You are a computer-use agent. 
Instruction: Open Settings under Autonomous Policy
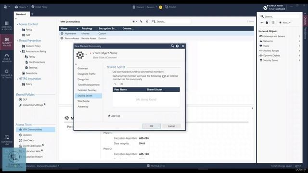point(31,67)
